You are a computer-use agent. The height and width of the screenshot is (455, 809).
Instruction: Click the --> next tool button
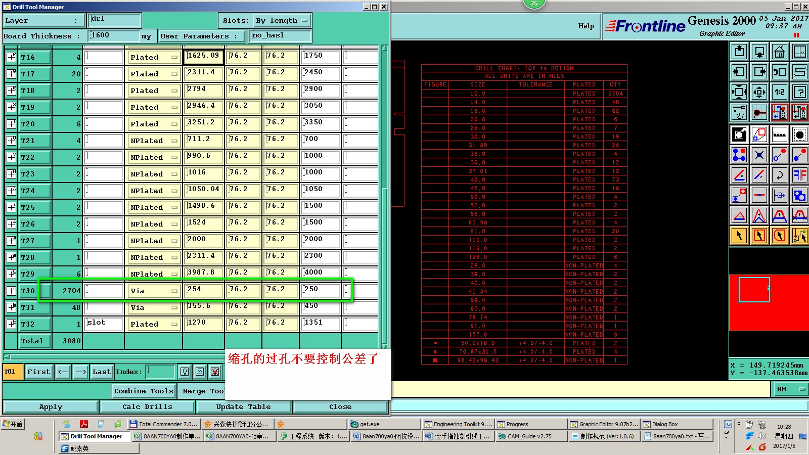pyautogui.click(x=80, y=372)
